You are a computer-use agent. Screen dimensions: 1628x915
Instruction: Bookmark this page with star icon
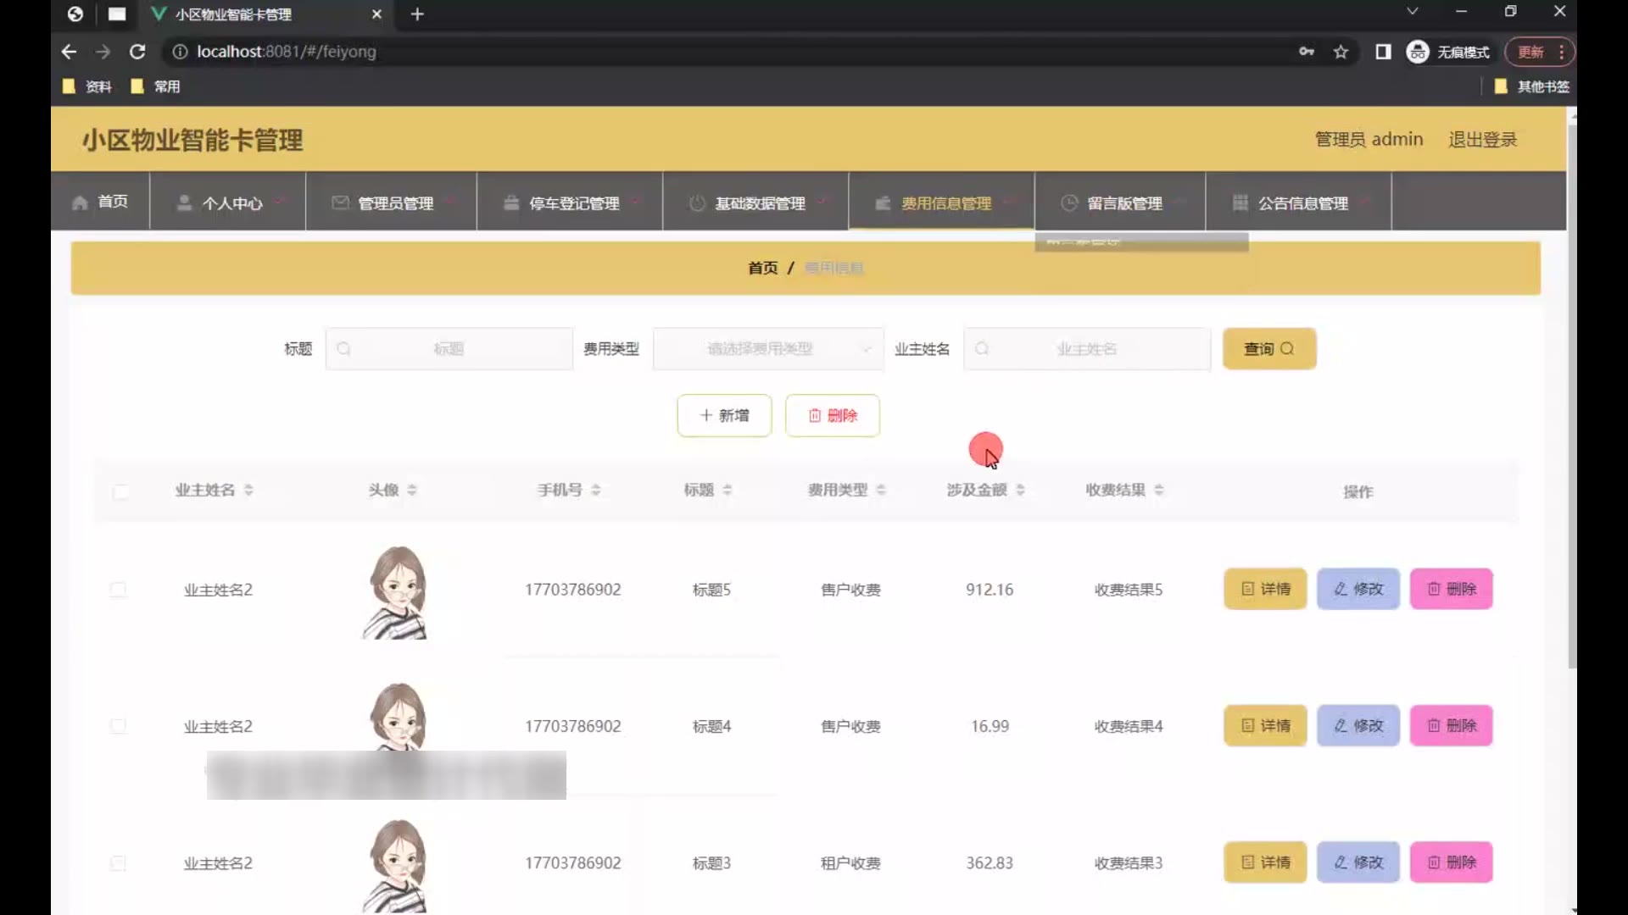tap(1341, 52)
